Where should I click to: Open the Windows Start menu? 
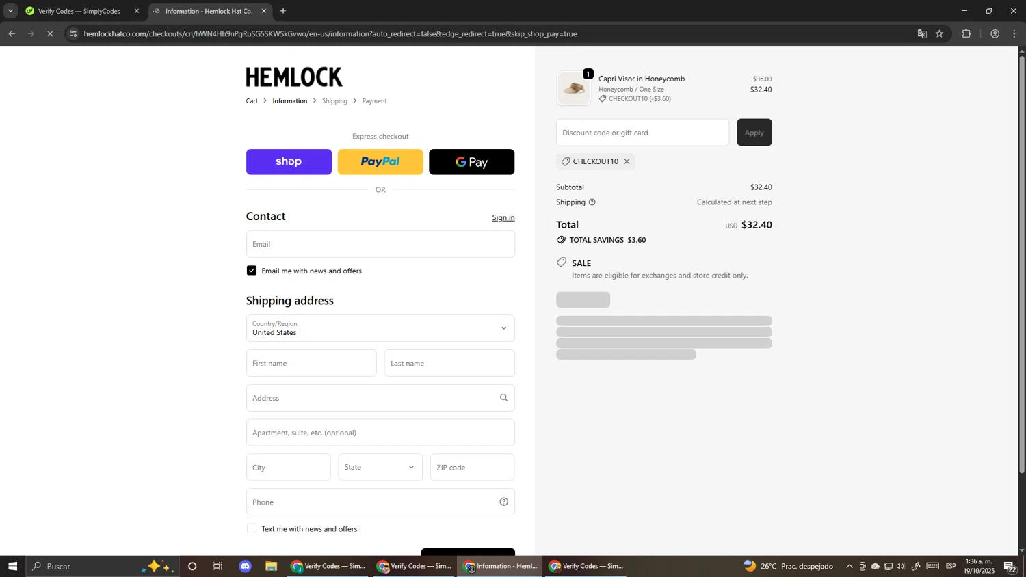point(12,566)
